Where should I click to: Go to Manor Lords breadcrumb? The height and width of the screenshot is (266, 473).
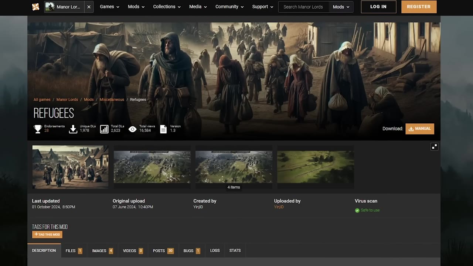click(x=67, y=99)
